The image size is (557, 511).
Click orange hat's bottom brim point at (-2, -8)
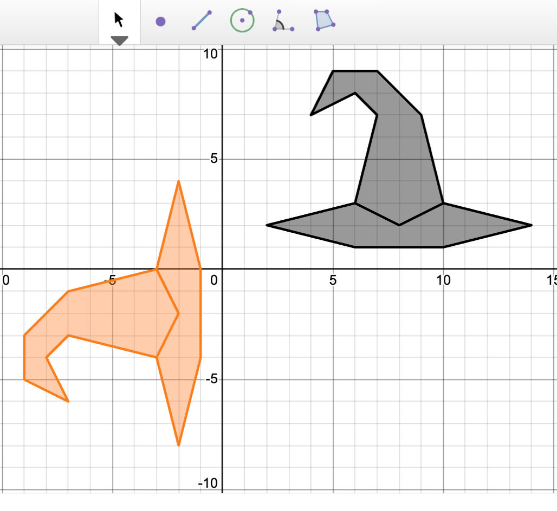[178, 446]
